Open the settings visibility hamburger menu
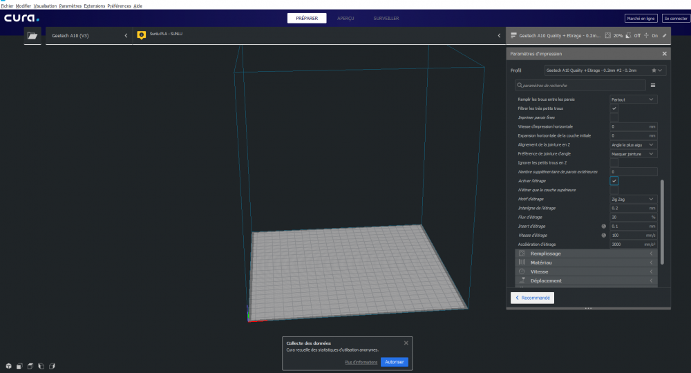 tap(653, 86)
